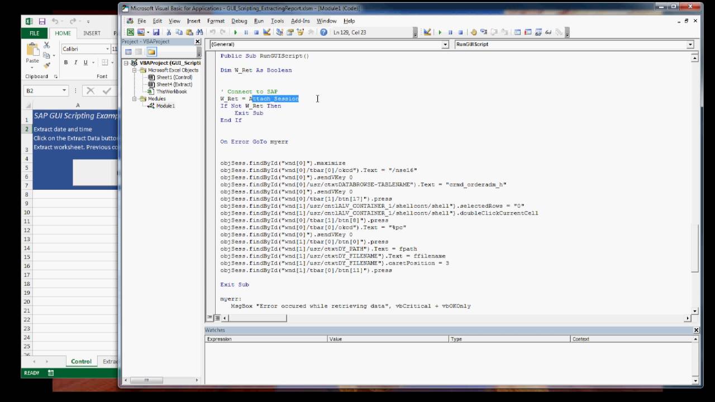Open the Excel underline style dropdown arrow
Screen dimensions: 715x402
point(93,63)
